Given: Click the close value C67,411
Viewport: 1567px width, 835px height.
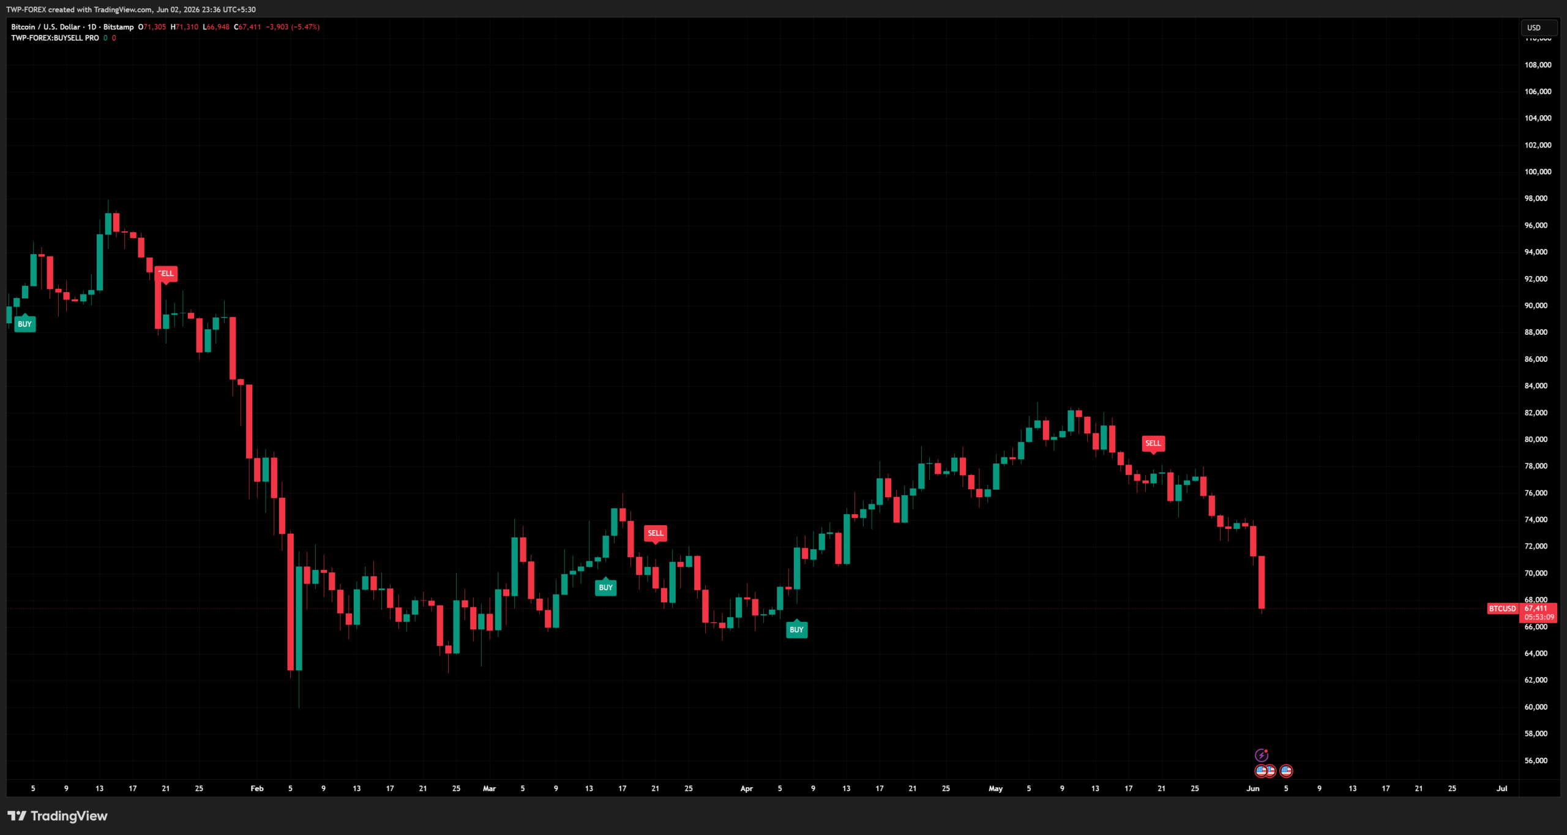Looking at the screenshot, I should [x=247, y=27].
